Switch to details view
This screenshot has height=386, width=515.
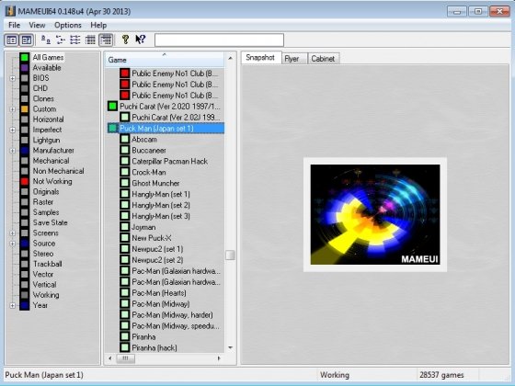pyautogui.click(x=90, y=40)
